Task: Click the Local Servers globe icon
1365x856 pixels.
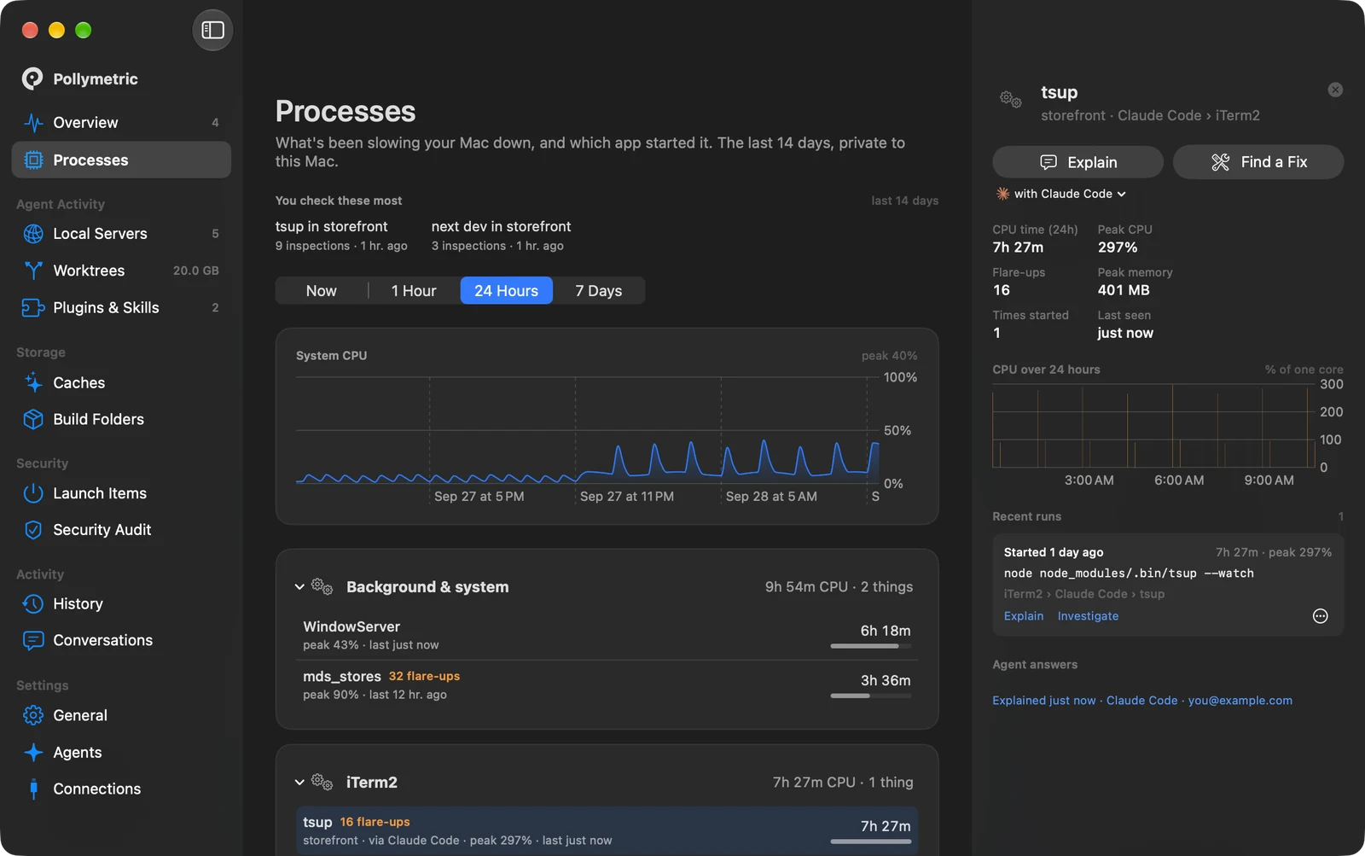Action: pyautogui.click(x=33, y=234)
